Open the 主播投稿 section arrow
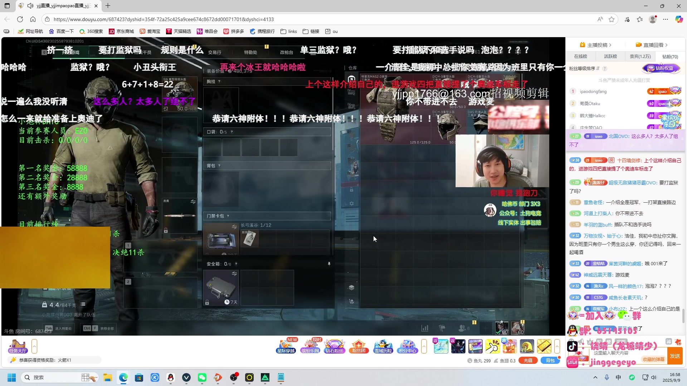Viewport: 687px width, 386px height. tap(610, 45)
